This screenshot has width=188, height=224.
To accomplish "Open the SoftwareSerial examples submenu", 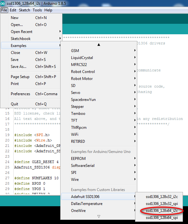I will (99, 166).
